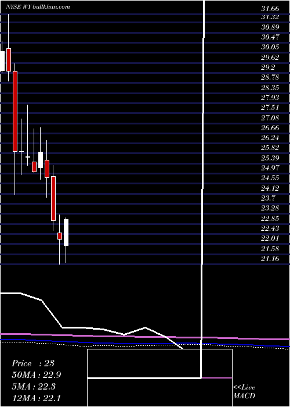Image resolution: width=290 pixels, height=407 pixels.
Task: Click the 23.28 price axis label
Action: tap(270, 208)
